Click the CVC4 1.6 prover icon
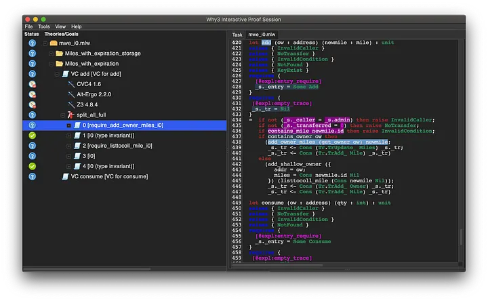488x301 pixels. click(72, 84)
